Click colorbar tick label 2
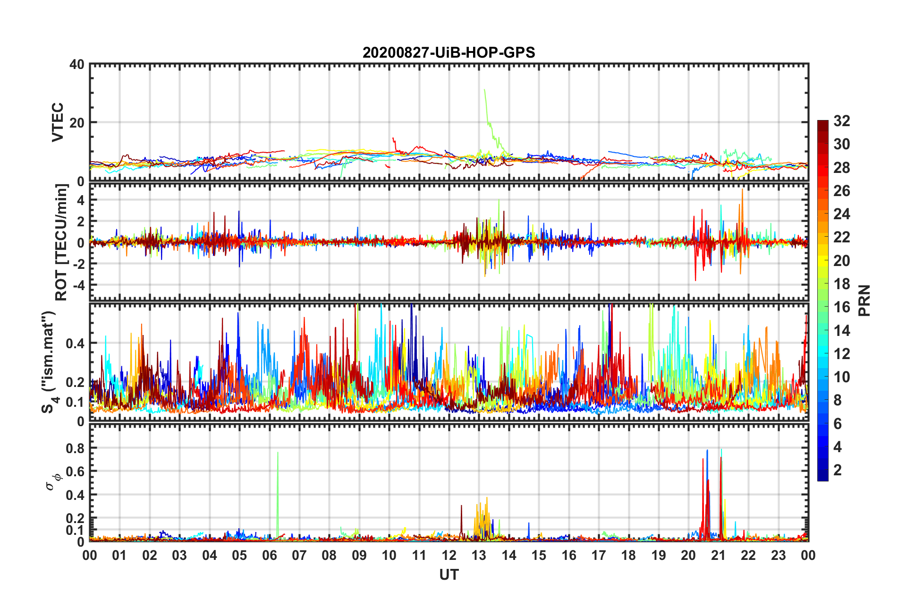Image resolution: width=898 pixels, height=601 pixels. [x=838, y=470]
